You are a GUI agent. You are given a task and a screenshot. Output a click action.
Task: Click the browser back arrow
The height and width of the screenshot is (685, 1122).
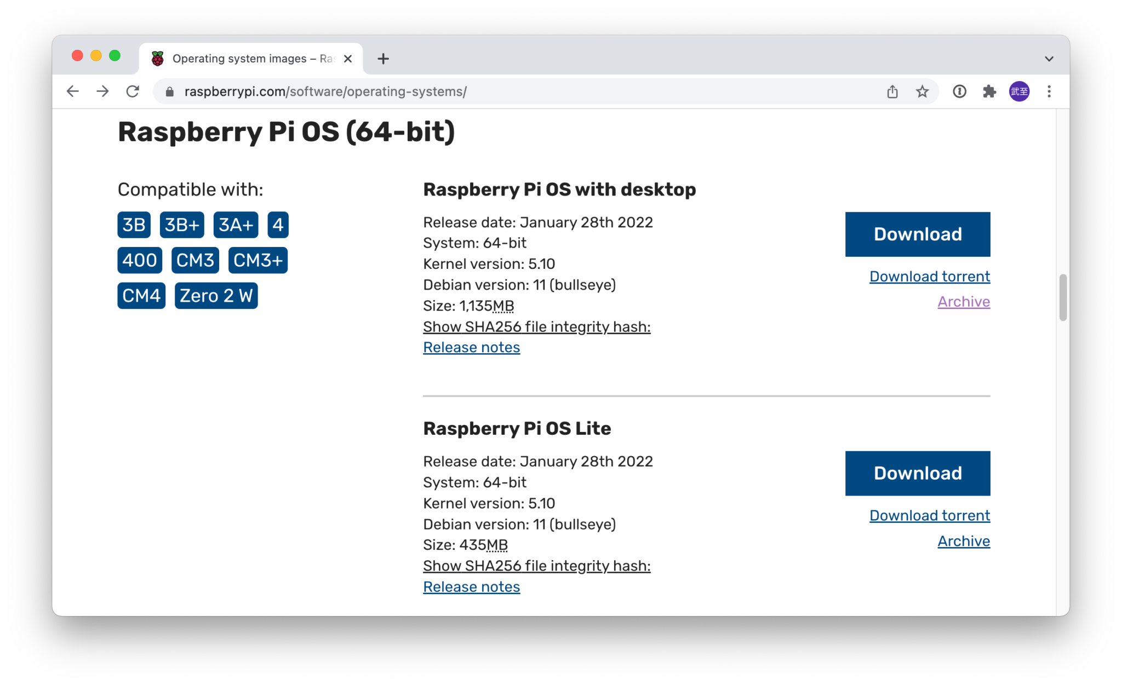coord(72,91)
